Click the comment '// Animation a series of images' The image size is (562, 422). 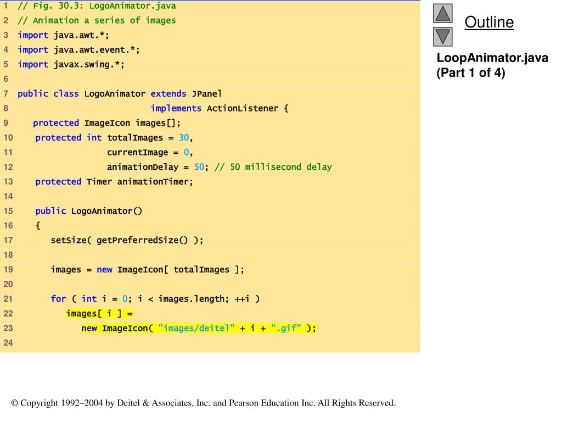[x=97, y=20]
